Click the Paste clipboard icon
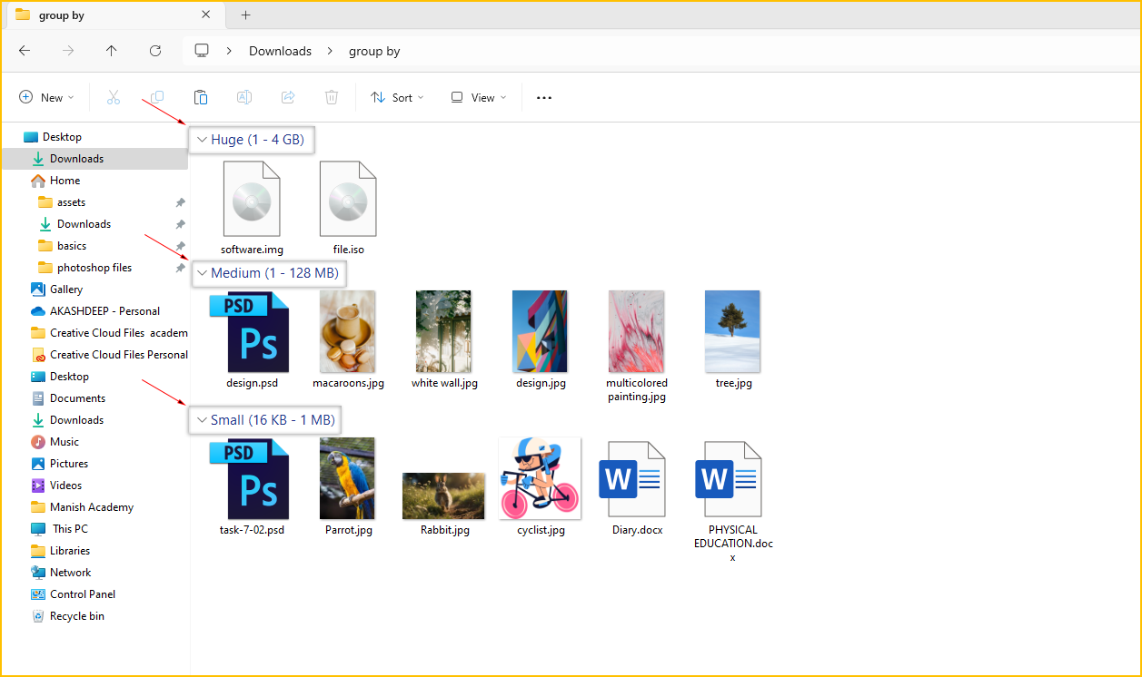 201,97
